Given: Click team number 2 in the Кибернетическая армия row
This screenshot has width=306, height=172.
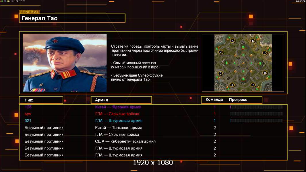Looking at the screenshot, I should tap(214, 141).
